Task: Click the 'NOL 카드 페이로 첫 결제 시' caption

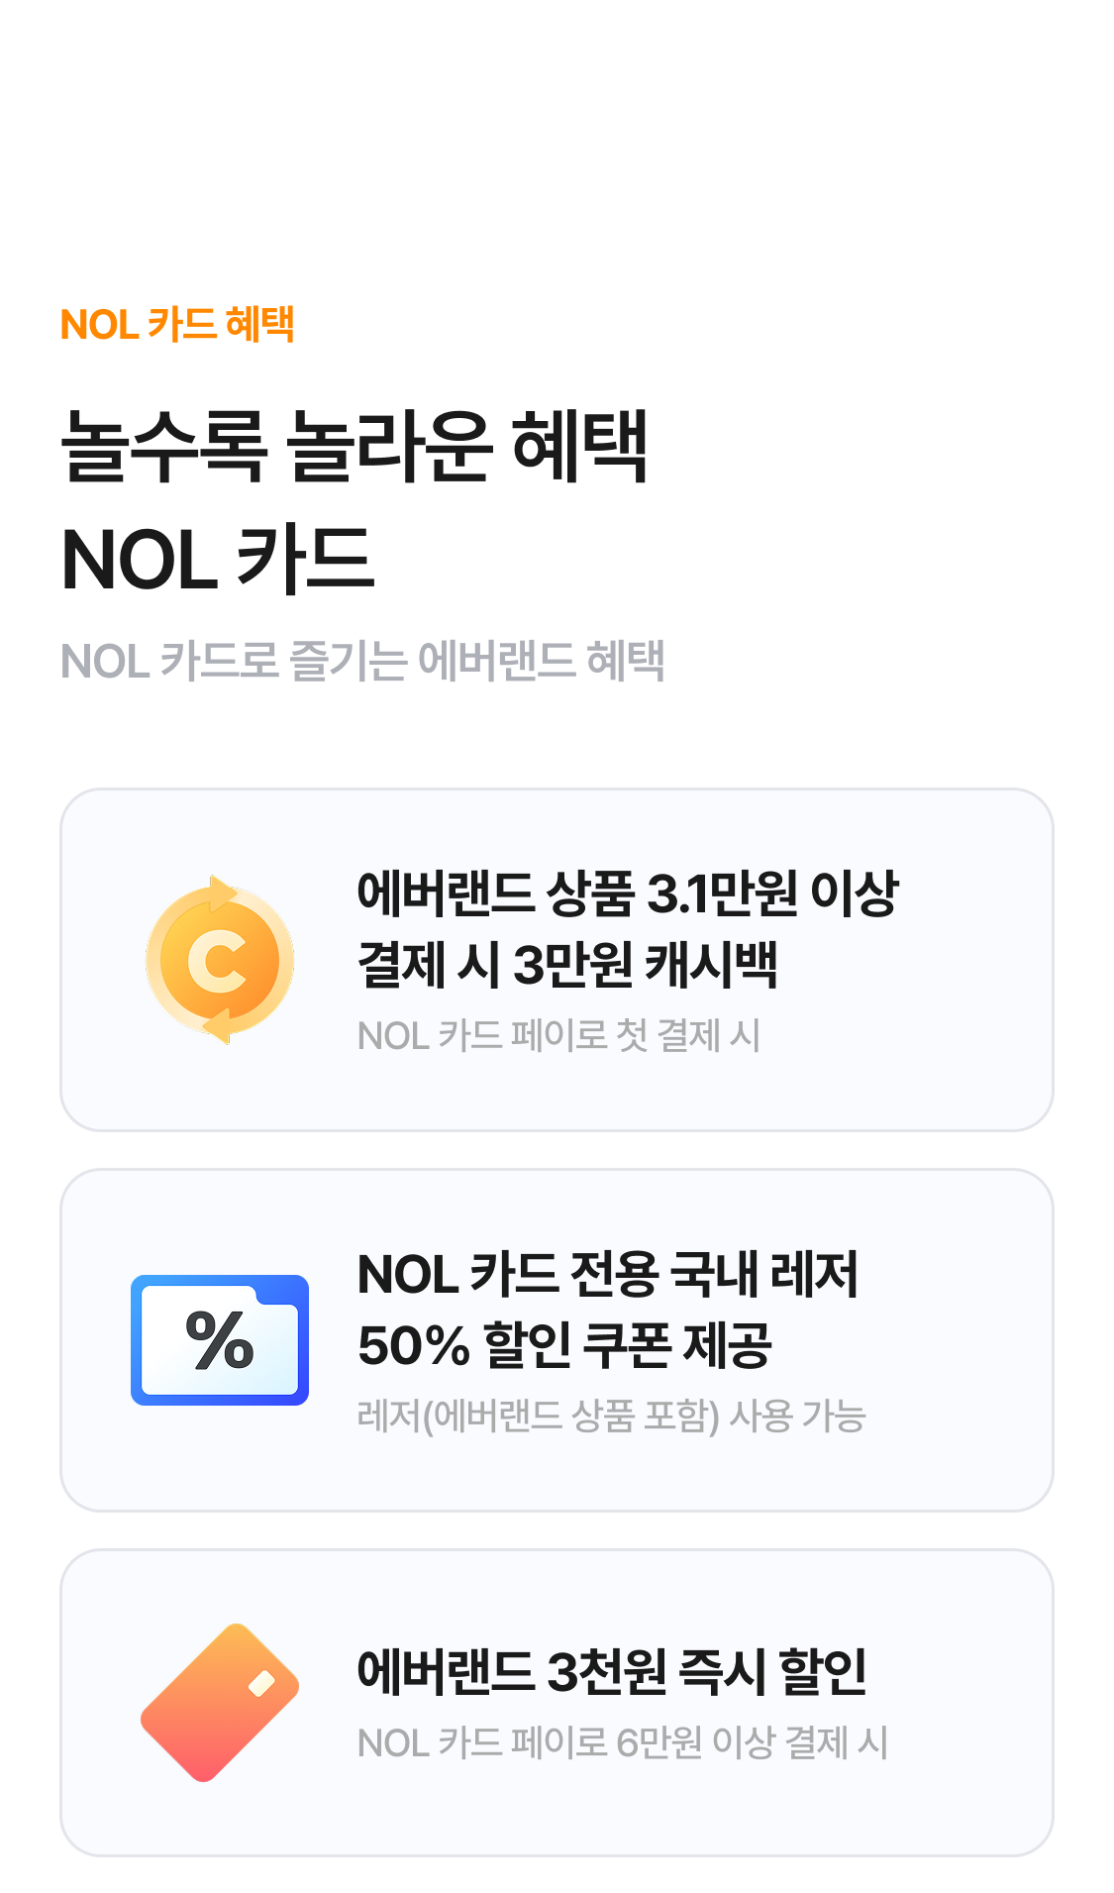Action: pos(558,1036)
